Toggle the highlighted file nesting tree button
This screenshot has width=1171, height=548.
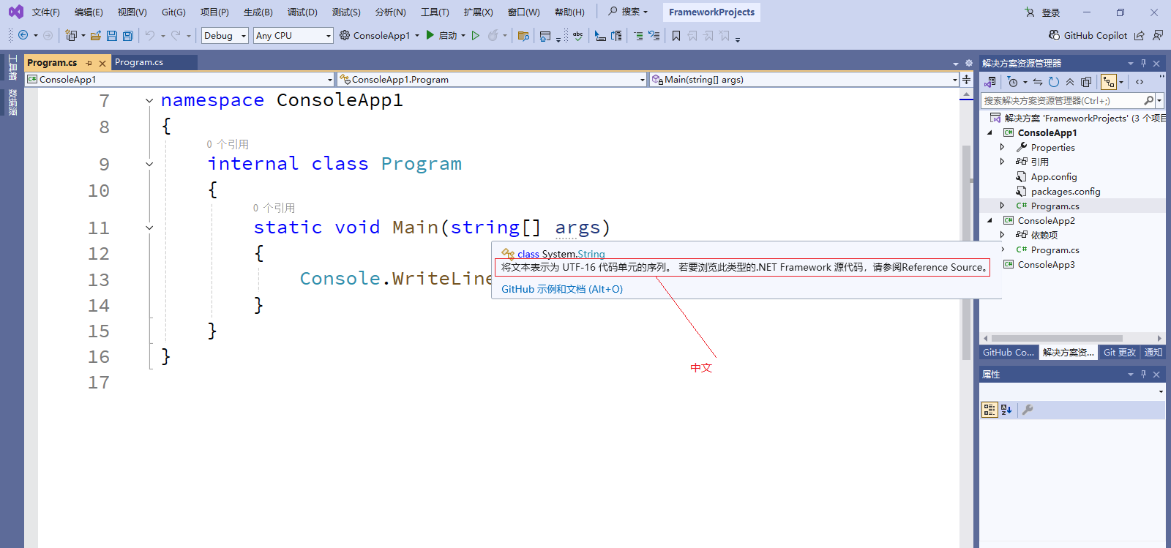click(x=1109, y=82)
